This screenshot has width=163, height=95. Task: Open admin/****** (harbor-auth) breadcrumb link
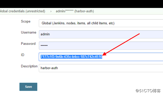pos(75,11)
